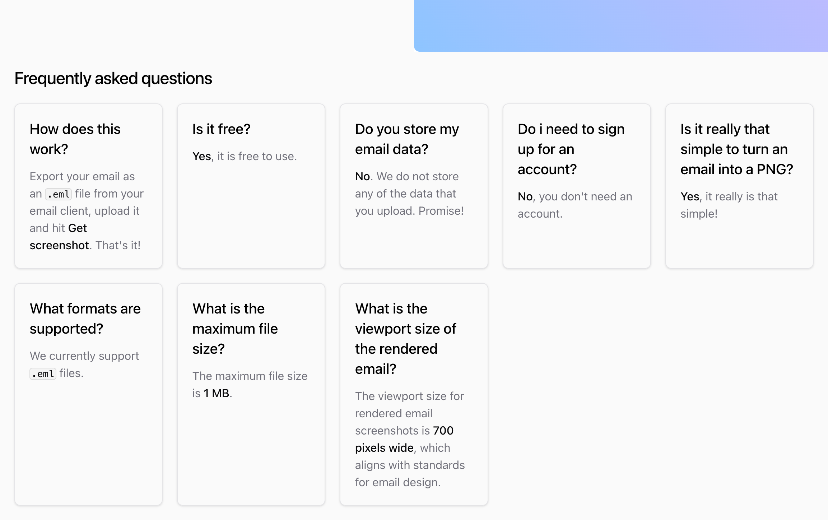Click the bold 'Get screenshot' text
Viewport: 828px width, 520px height.
click(x=59, y=237)
